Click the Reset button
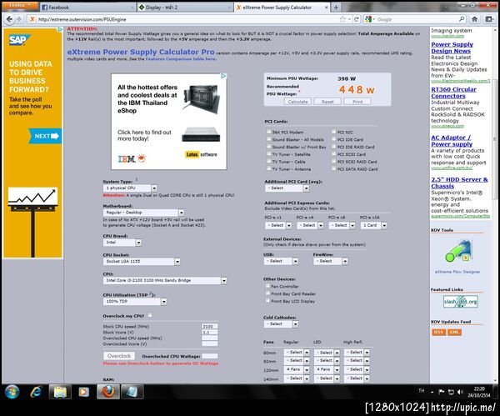 point(327,102)
